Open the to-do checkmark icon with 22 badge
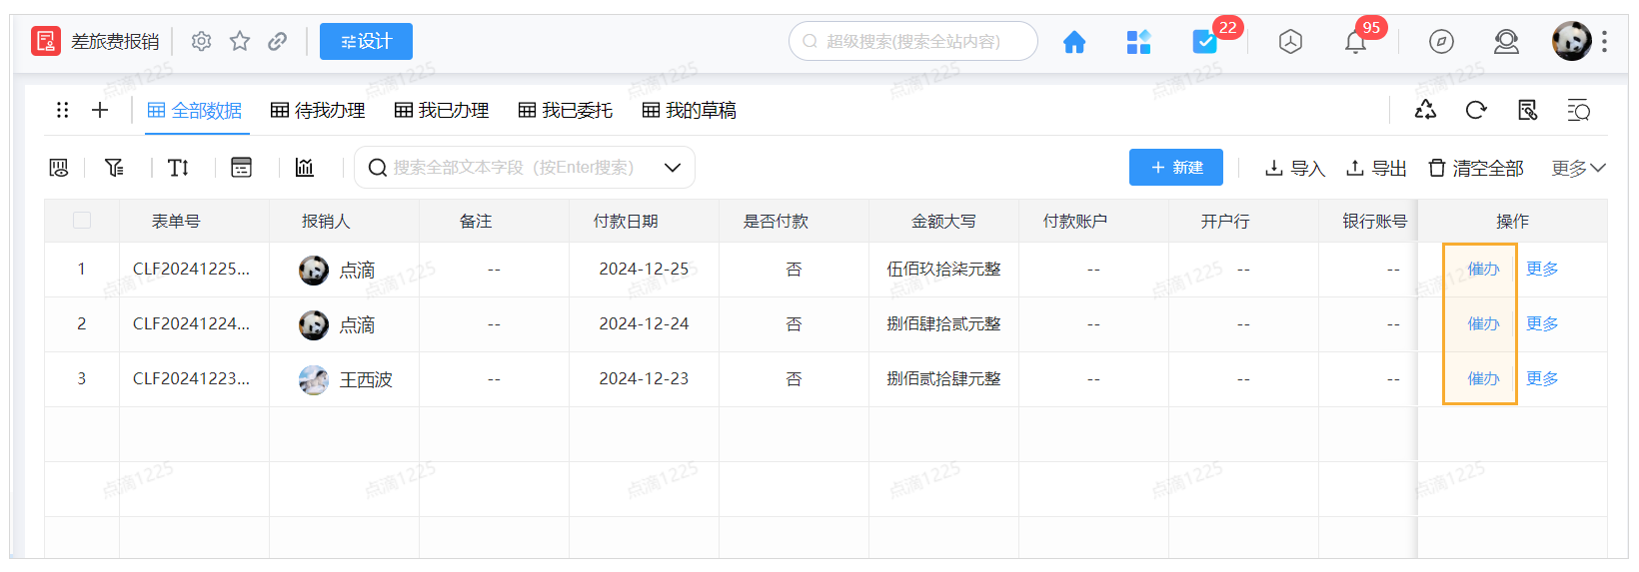The width and height of the screenshot is (1639, 572). (1204, 42)
